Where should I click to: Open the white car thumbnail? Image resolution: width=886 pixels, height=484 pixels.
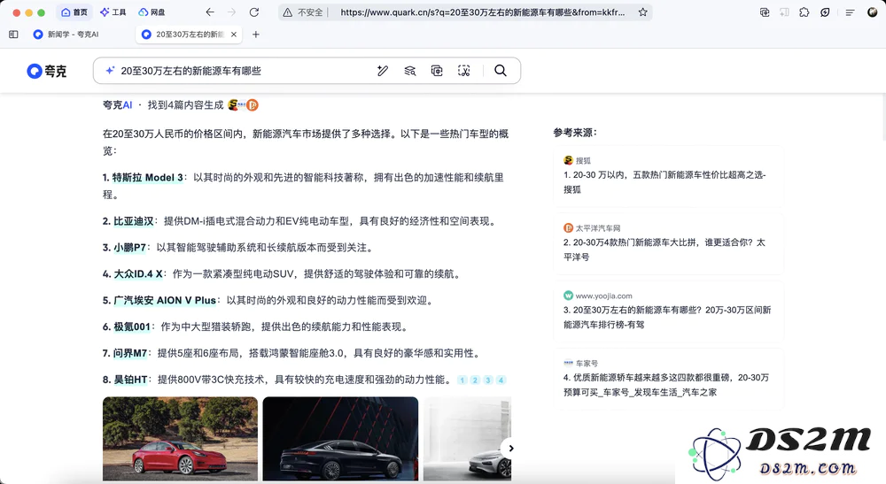pos(467,439)
